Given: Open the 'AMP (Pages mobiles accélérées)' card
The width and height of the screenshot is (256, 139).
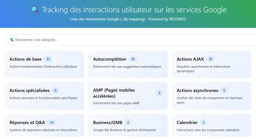Looking at the screenshot, I should tap(128, 96).
